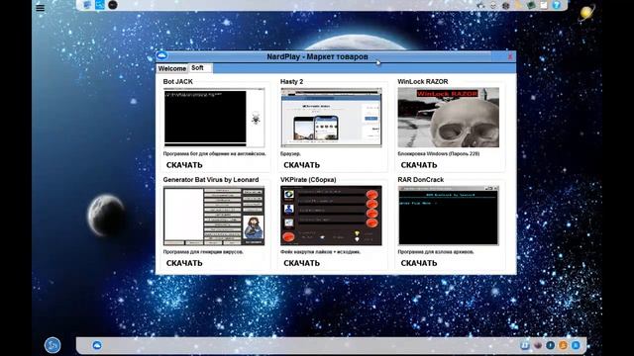
Task: Click the "RAR DonCrack" title text
Action: tap(420, 180)
